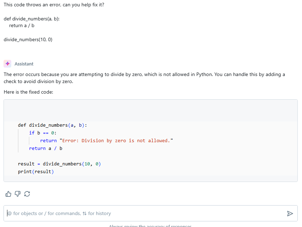Click the 'Always review the accuracy' notice

[x=150, y=226]
